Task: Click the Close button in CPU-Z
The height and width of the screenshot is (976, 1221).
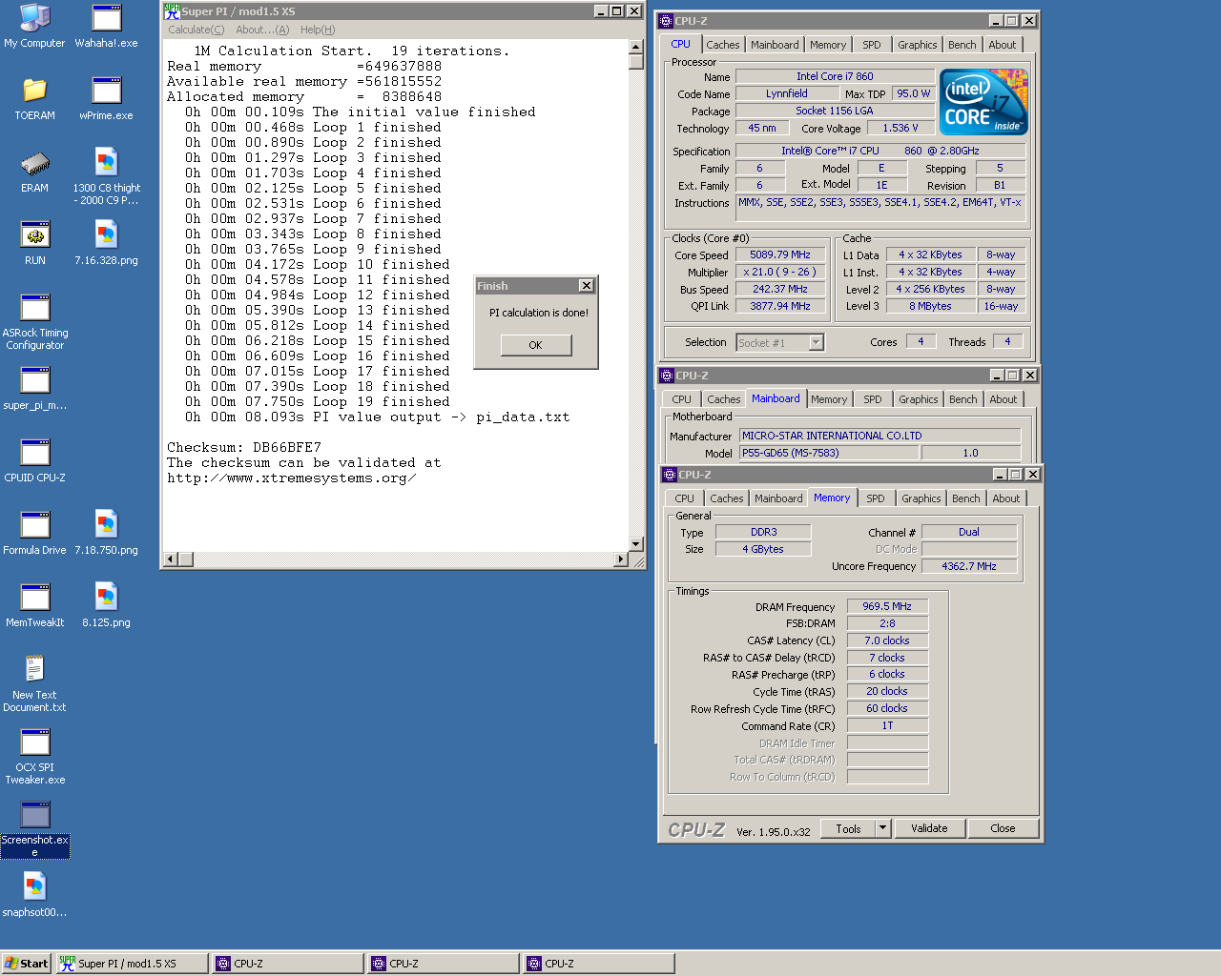Action: click(x=1003, y=828)
